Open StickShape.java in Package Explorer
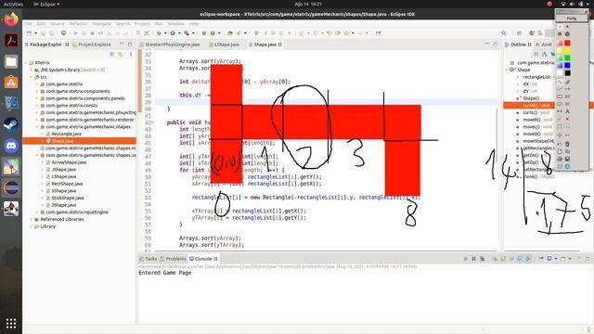 tap(68, 198)
